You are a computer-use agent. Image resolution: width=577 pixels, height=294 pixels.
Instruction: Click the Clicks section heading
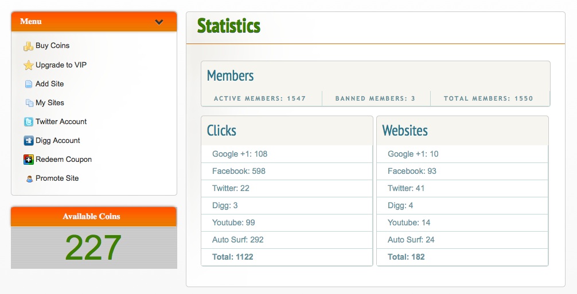pyautogui.click(x=221, y=130)
